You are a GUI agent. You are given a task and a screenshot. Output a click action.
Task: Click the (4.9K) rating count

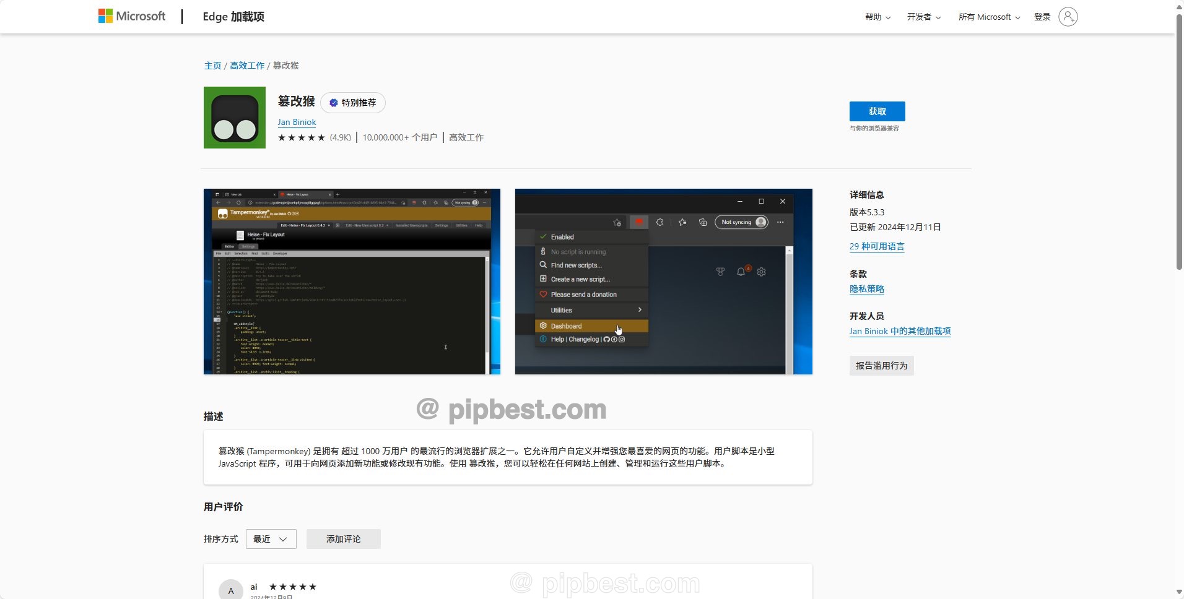(x=341, y=137)
